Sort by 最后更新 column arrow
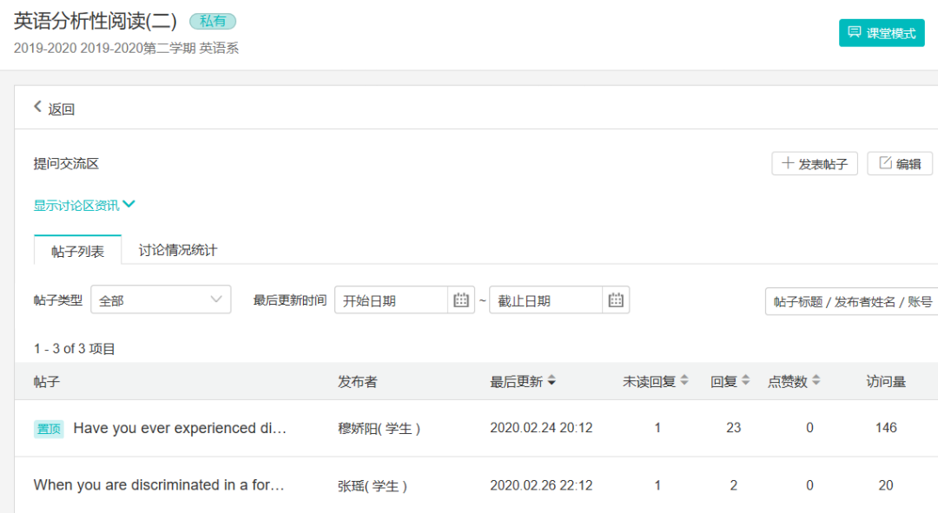Screen dimensions: 938x513 click(x=552, y=381)
